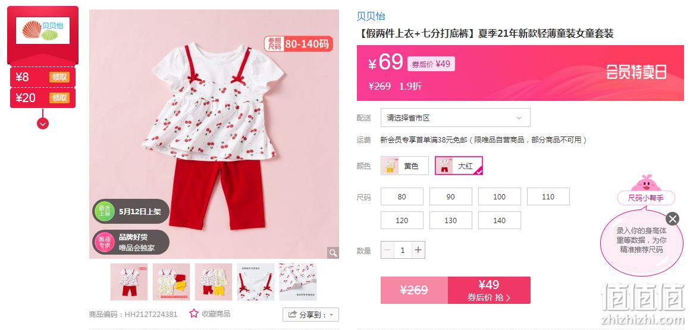Click the 贝贝怡 shell brand logo
The width and height of the screenshot is (690, 330).
click(x=43, y=30)
